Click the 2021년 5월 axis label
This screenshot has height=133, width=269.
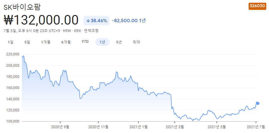coord(217,127)
